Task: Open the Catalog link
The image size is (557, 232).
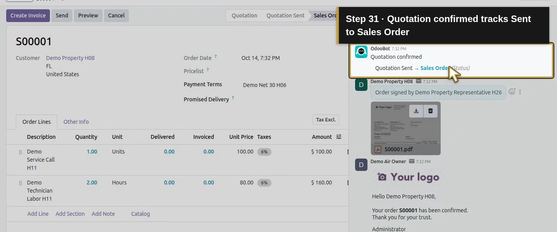Action: click(140, 214)
